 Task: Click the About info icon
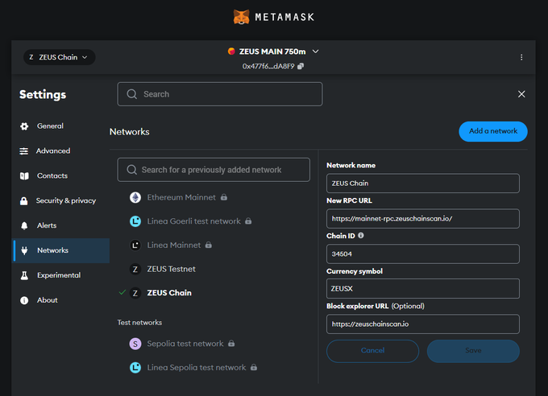(24, 300)
